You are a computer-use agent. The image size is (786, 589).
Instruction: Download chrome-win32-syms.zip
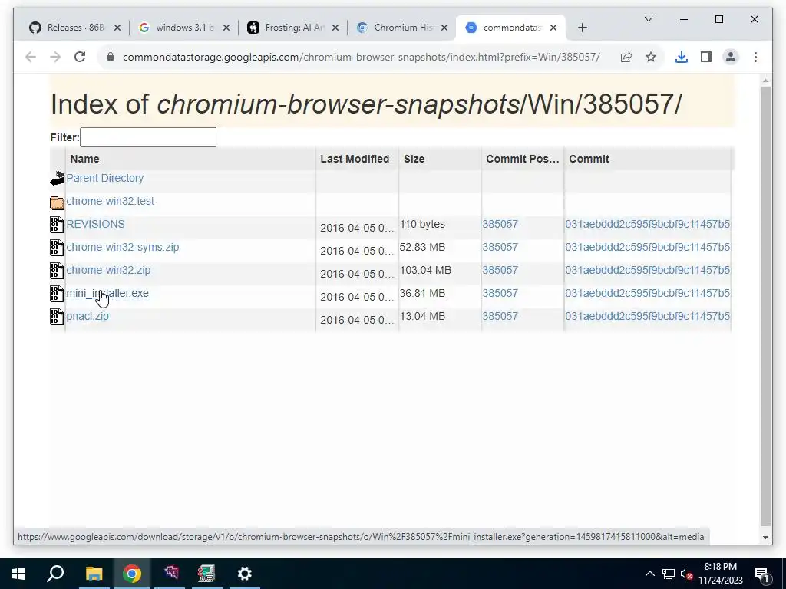(122, 248)
